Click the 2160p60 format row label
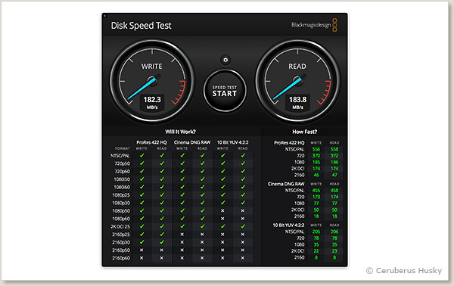 coord(121,258)
